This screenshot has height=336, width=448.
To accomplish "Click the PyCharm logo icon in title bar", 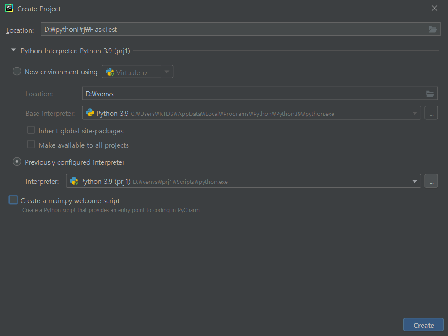I will coord(9,9).
